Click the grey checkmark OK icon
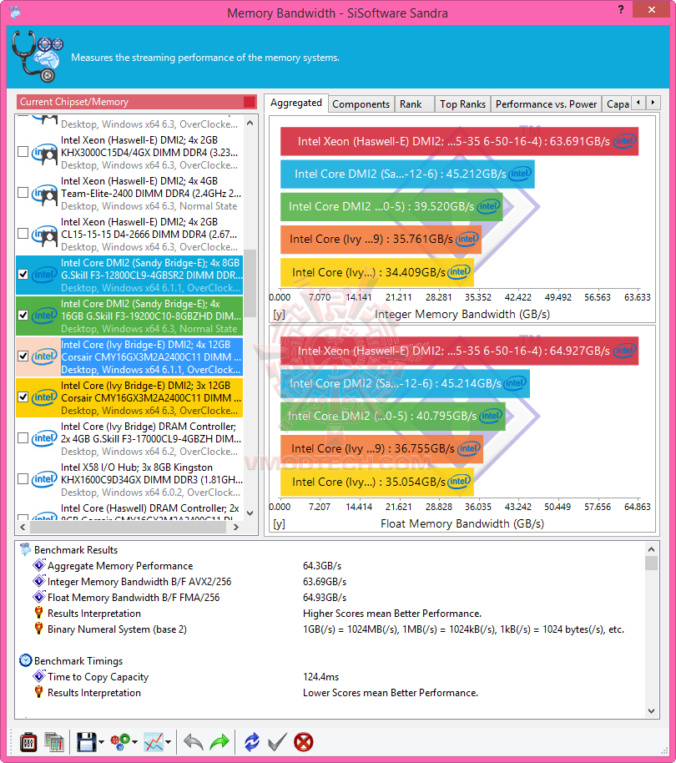The image size is (676, 763). coord(277,742)
